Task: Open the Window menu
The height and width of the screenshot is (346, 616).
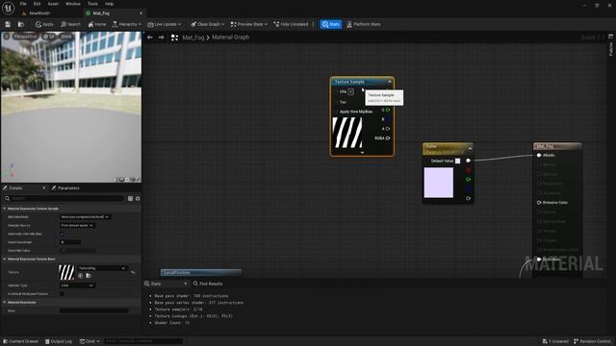Action: tap(73, 4)
